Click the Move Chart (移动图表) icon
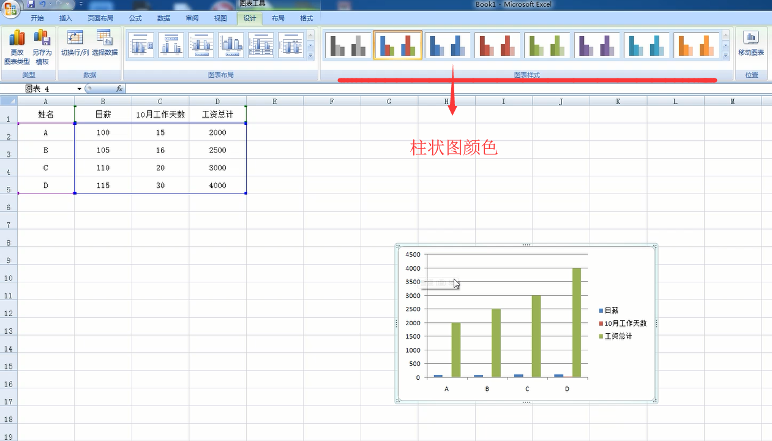This screenshot has width=772, height=441. (751, 43)
